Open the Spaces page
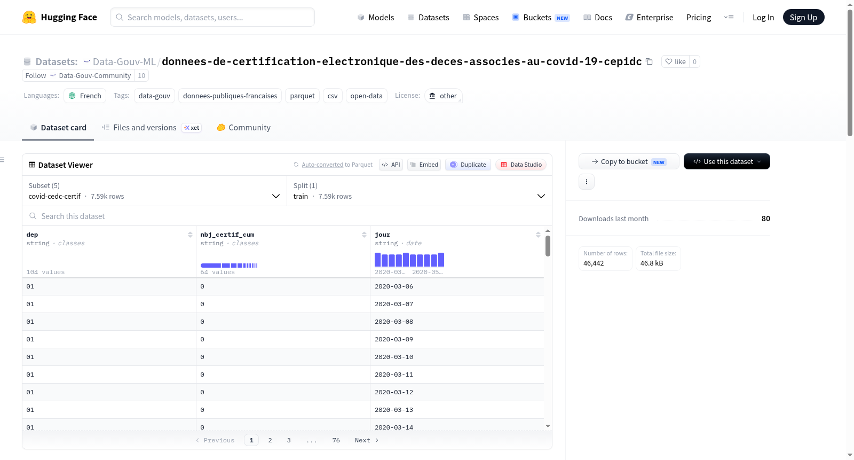 click(481, 17)
